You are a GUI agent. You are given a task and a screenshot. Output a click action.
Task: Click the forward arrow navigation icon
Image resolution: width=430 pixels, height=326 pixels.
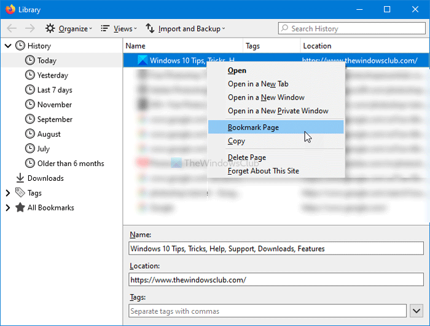point(30,28)
